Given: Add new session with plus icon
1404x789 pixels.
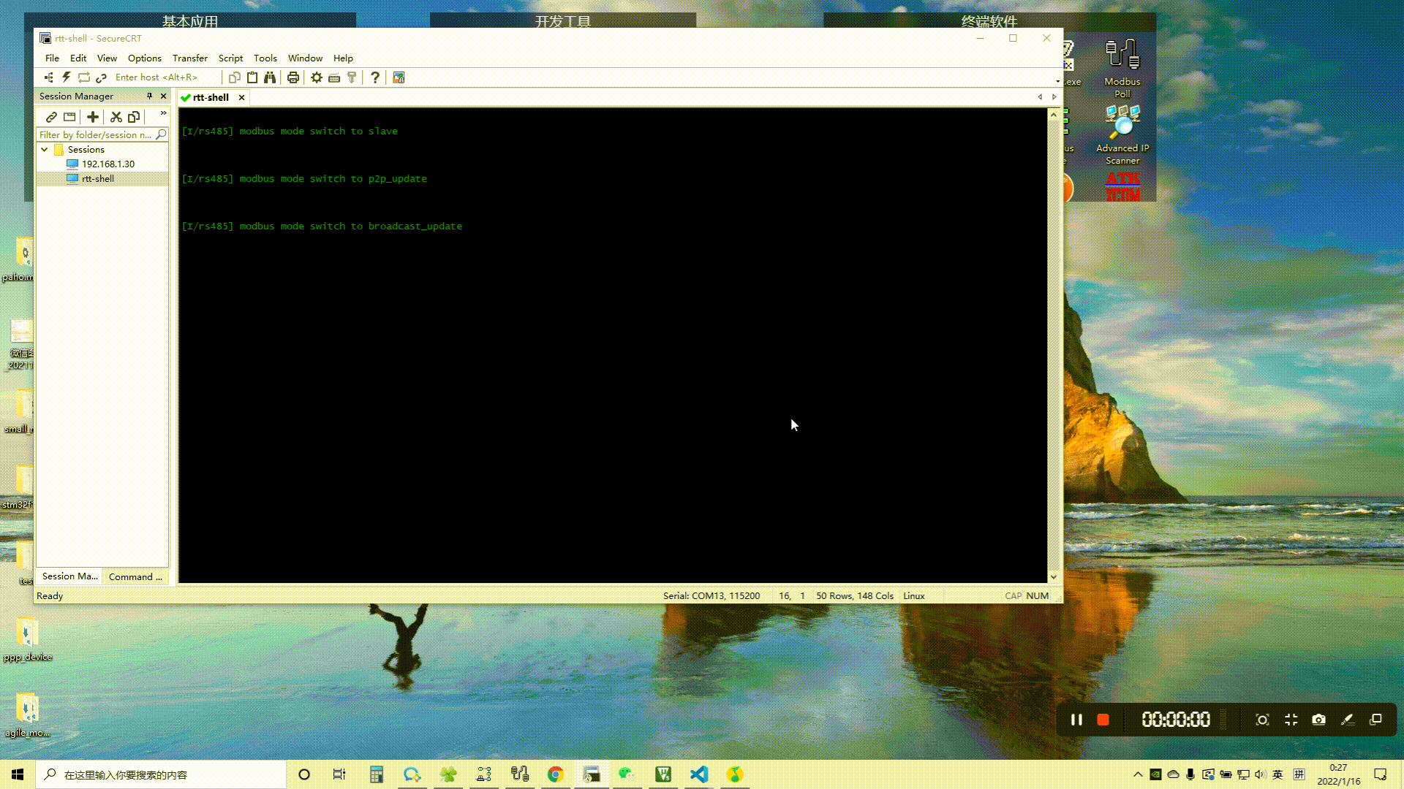Looking at the screenshot, I should coord(93,117).
